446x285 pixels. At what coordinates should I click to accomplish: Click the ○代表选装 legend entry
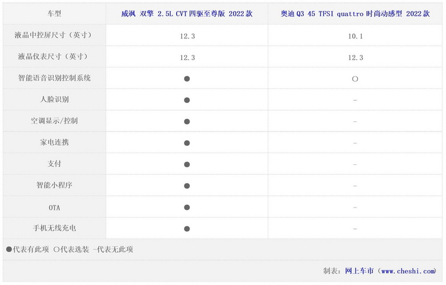point(71,249)
